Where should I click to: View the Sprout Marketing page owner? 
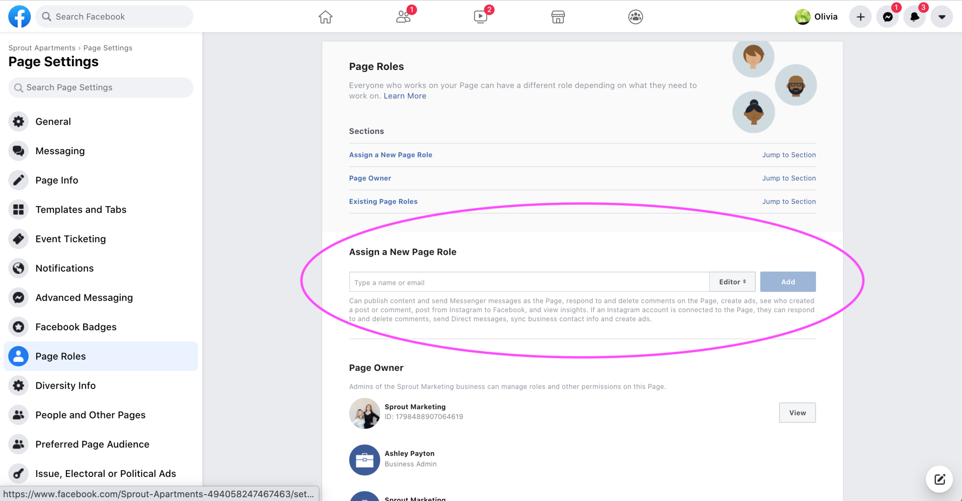click(x=797, y=413)
